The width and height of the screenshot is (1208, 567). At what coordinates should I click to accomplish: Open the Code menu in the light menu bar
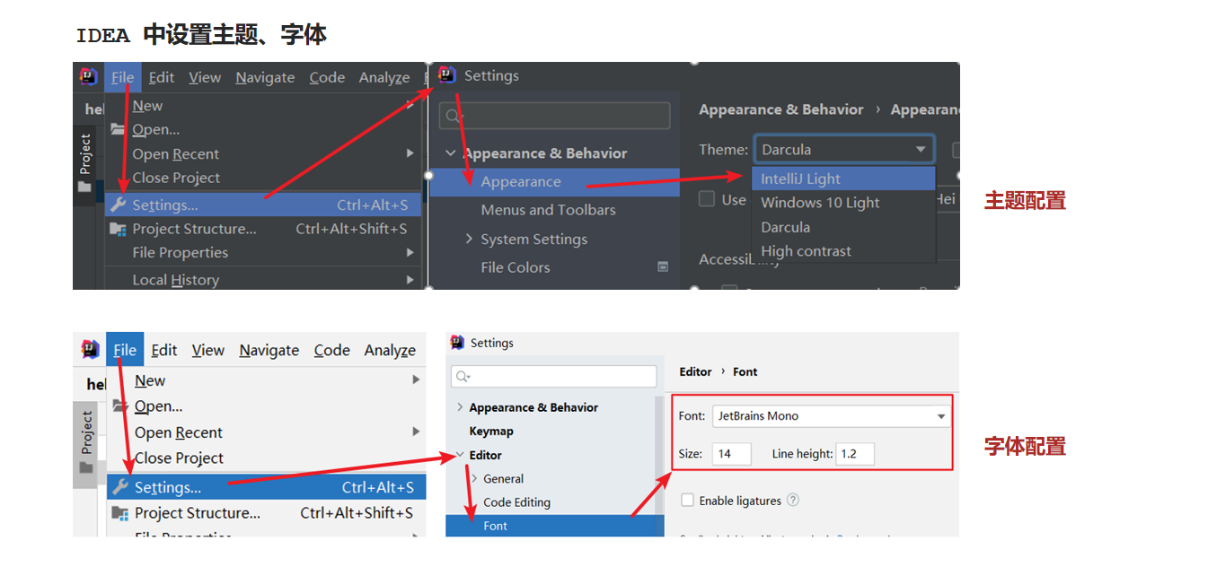point(331,350)
